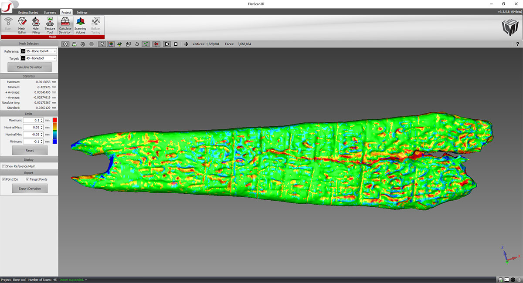Open the Reference mesh dropdown
The height and width of the screenshot is (283, 523).
(54, 51)
